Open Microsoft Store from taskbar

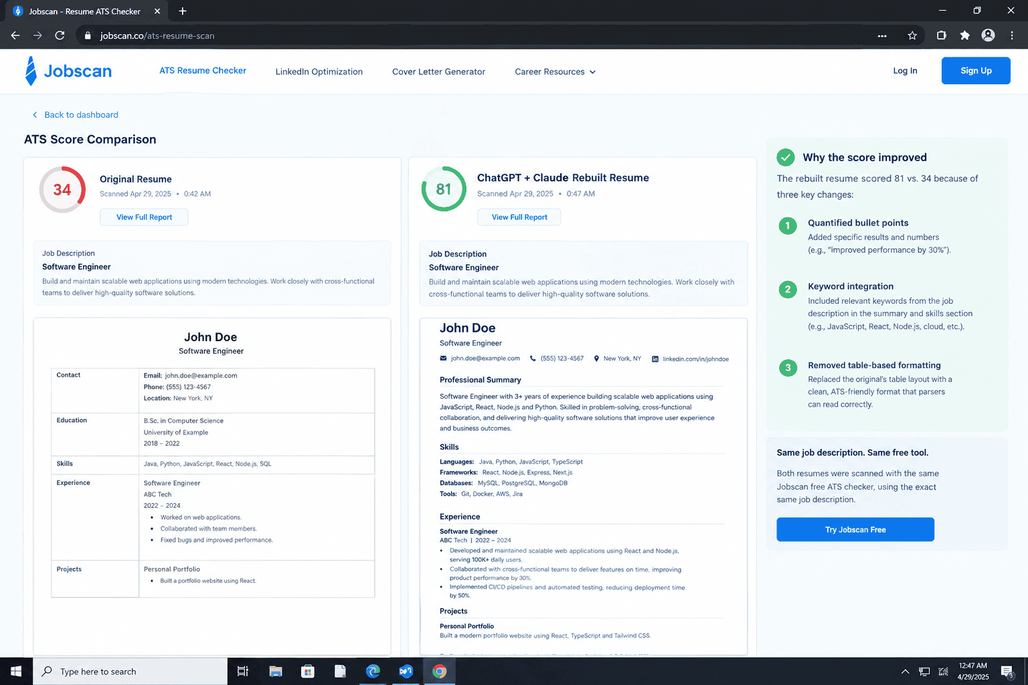(308, 671)
